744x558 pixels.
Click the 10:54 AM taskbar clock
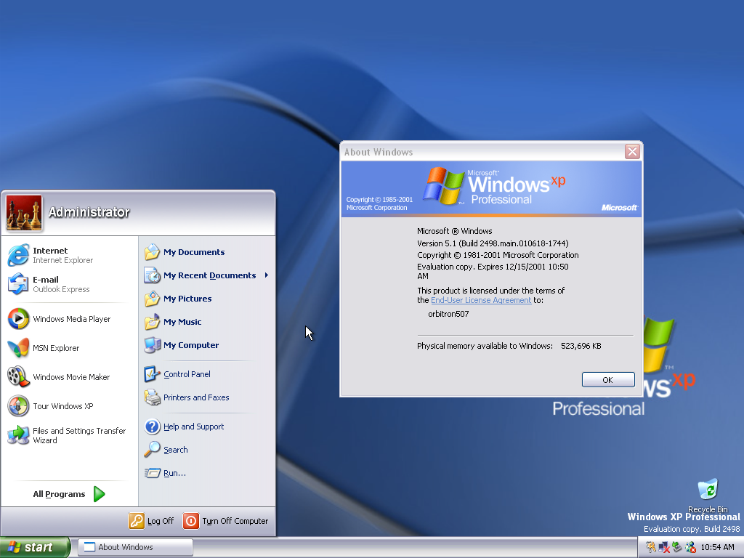click(x=717, y=547)
